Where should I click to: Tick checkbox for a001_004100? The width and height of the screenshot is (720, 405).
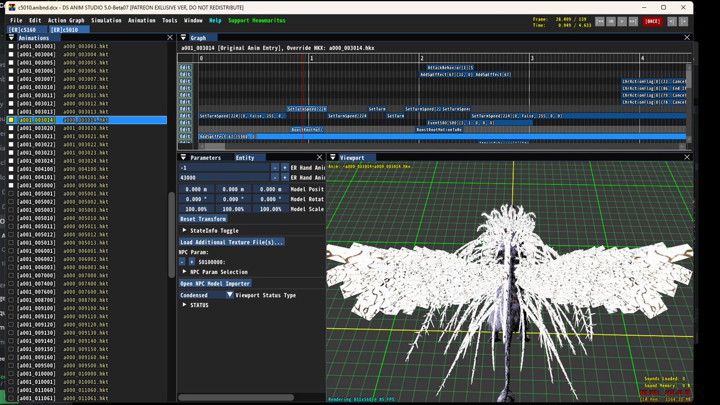(10, 169)
